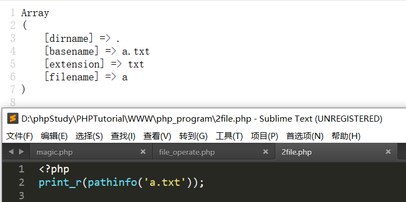Click the window title path text

(137, 119)
